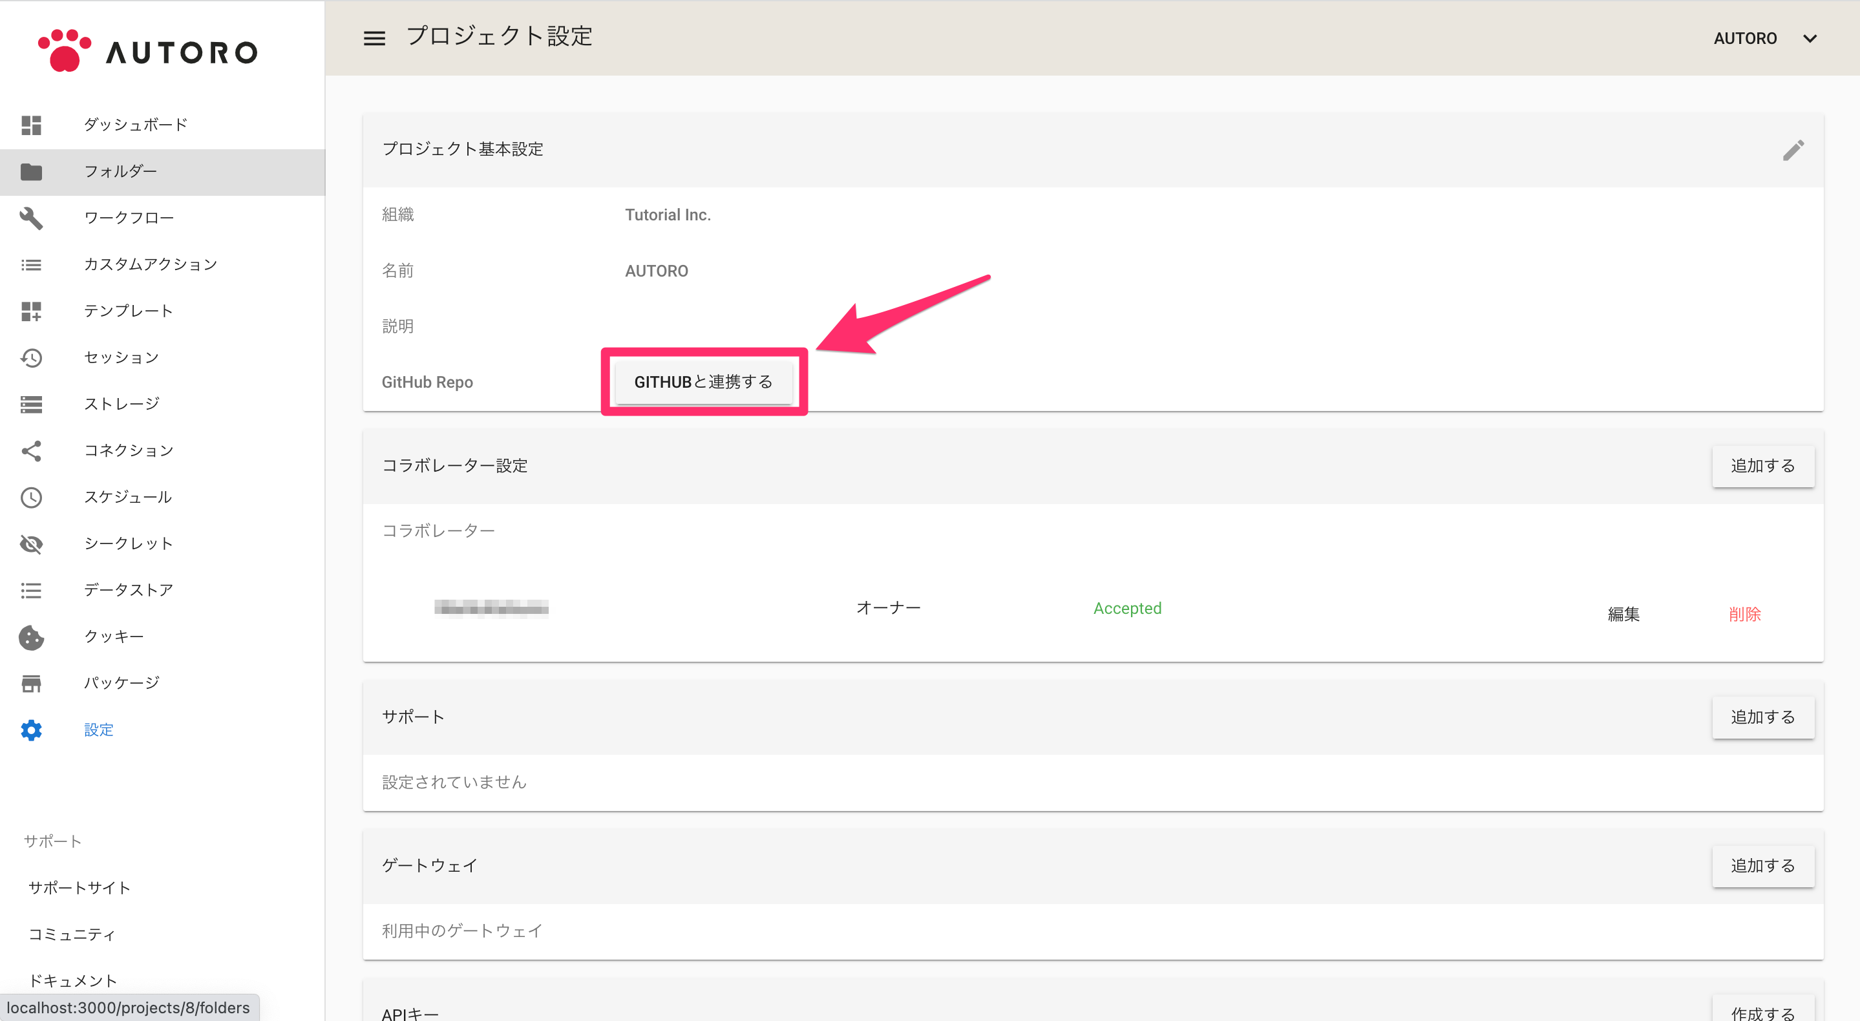Click 追加する in the gateway section
Screen dimensions: 1860x1021
[x=1762, y=866]
